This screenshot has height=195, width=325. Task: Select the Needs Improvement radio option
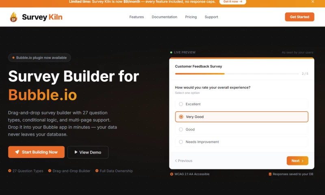(x=241, y=142)
